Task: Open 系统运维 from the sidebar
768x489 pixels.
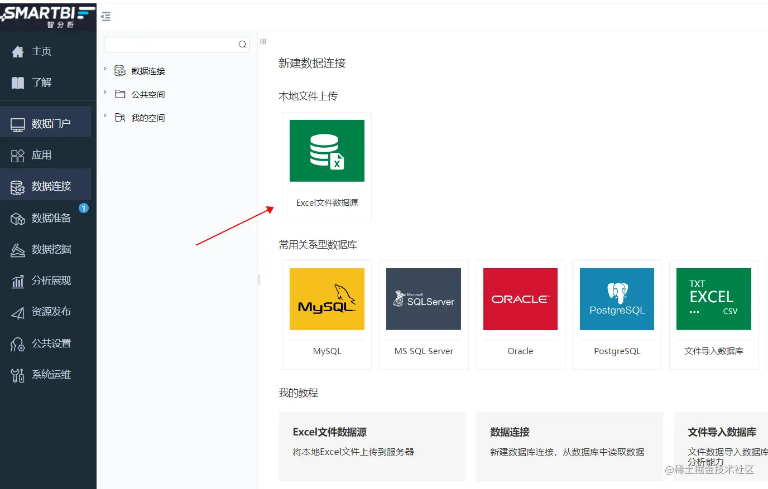Action: pyautogui.click(x=48, y=374)
